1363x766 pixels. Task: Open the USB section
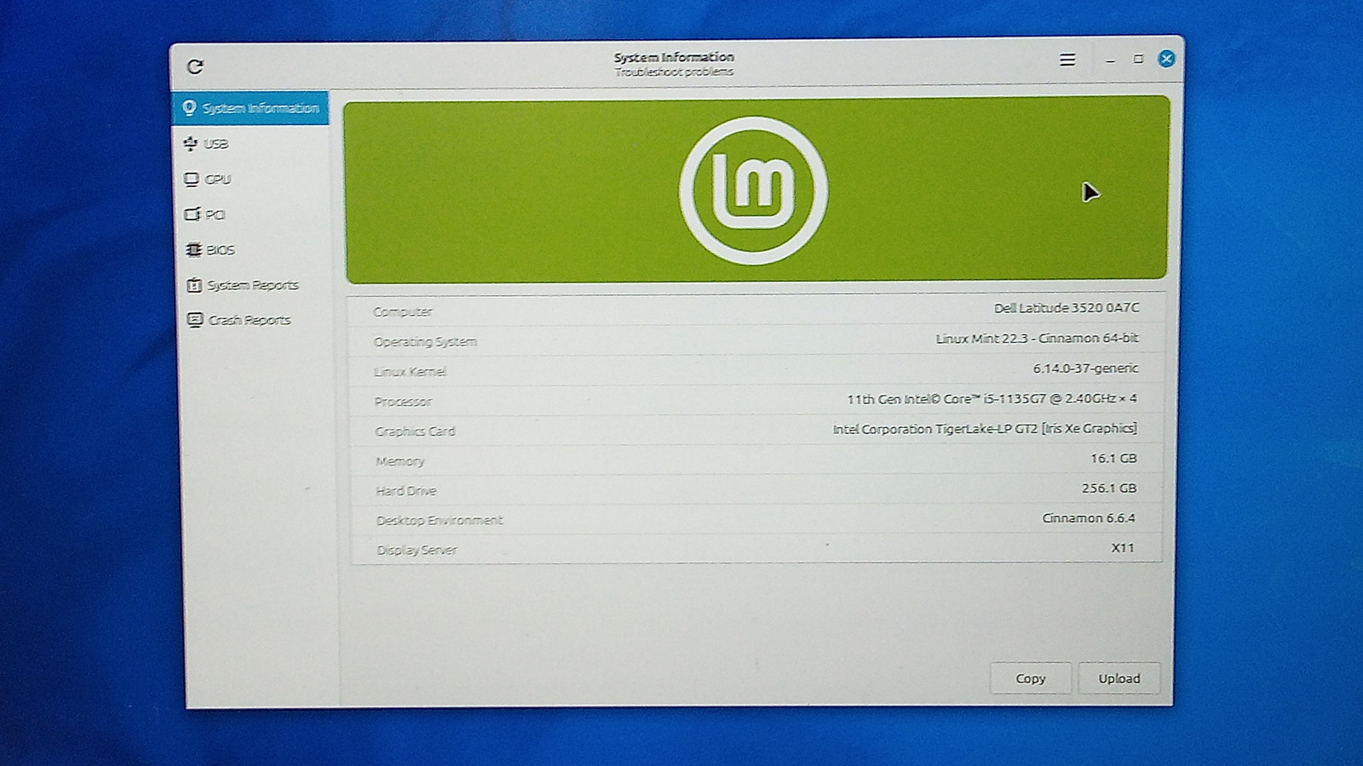coord(207,144)
